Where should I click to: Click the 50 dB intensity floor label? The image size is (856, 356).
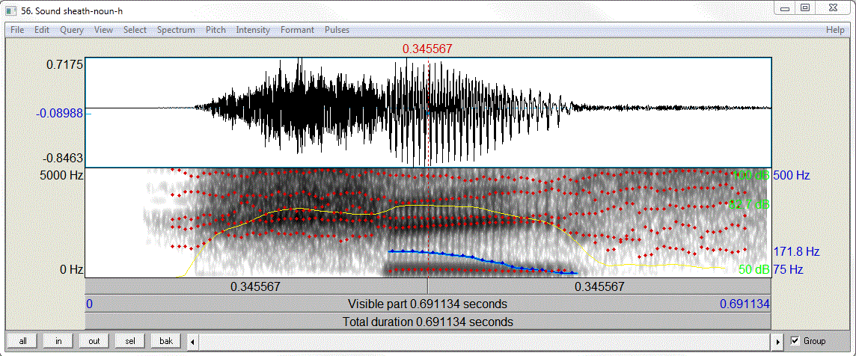click(x=754, y=270)
